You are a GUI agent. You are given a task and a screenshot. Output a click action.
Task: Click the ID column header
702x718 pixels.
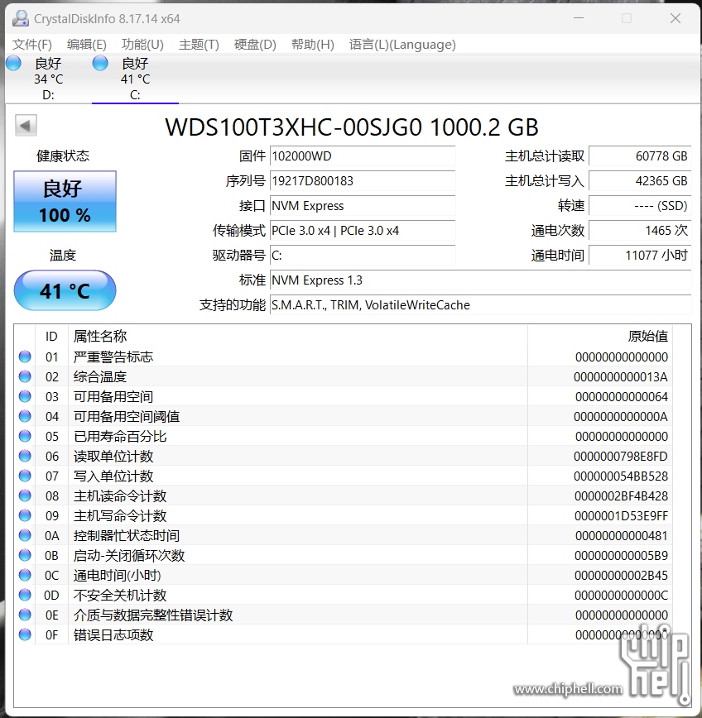[x=51, y=337]
